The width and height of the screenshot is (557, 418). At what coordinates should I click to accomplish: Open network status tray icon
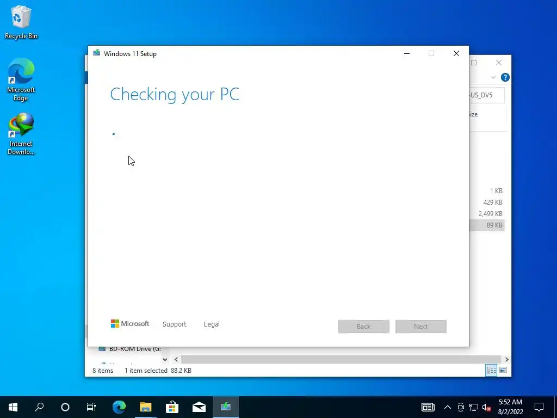[x=474, y=407]
